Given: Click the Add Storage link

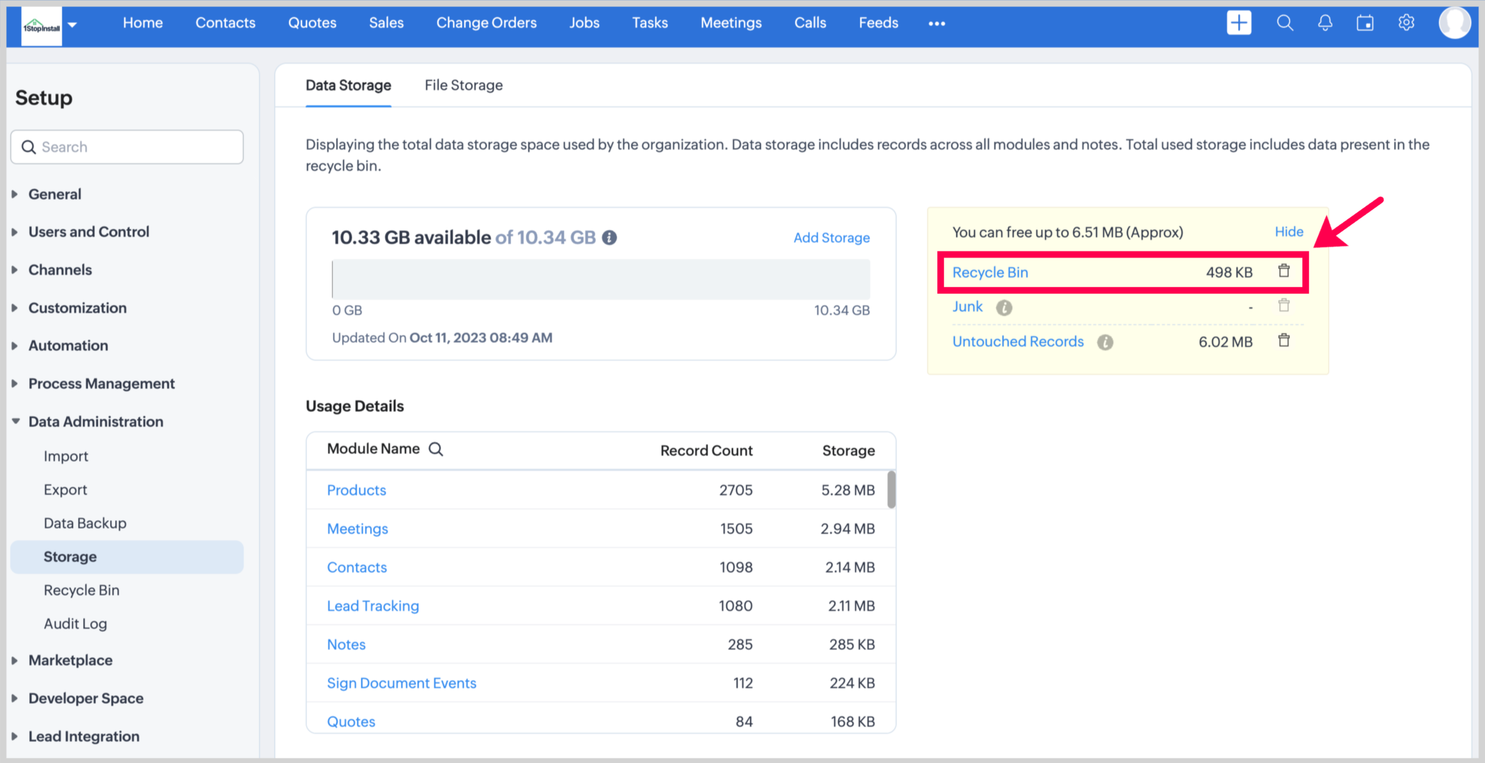Looking at the screenshot, I should [831, 238].
